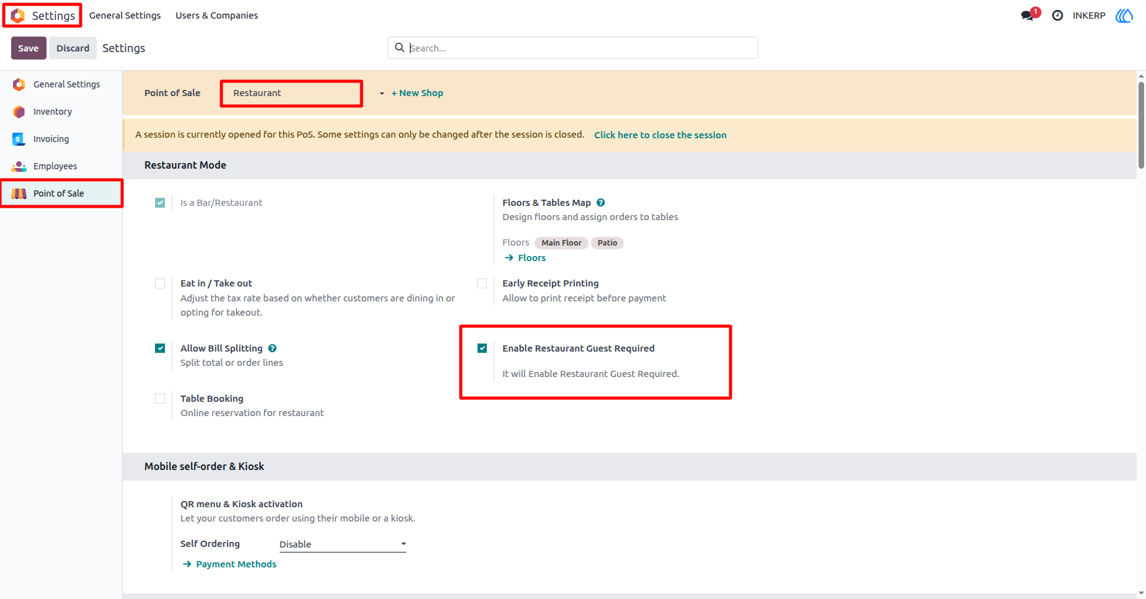1146x599 pixels.
Task: Click the Save button
Action: (29, 48)
